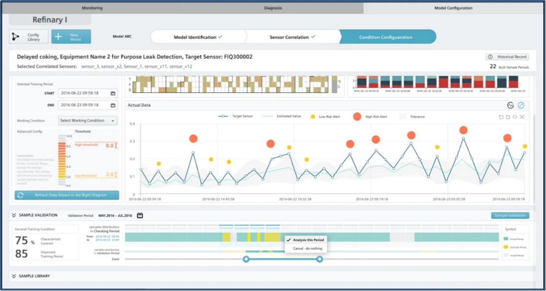Click the waveform chart view icon
Image resolution: width=546 pixels, height=291 pixels.
(x=511, y=105)
